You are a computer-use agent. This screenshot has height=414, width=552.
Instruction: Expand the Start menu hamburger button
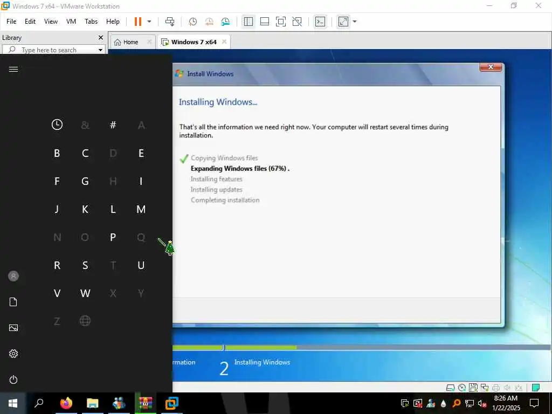click(x=13, y=69)
